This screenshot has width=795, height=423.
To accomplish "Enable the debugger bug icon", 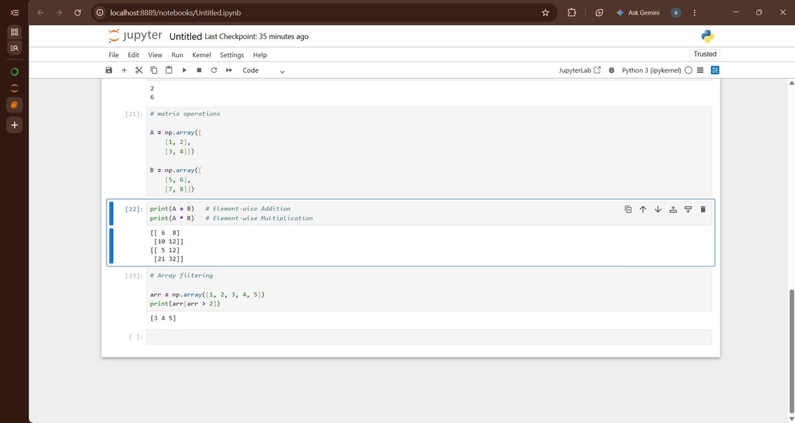I will coord(611,70).
